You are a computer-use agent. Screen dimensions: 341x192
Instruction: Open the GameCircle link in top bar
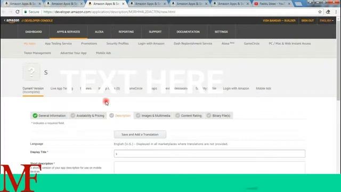(251, 44)
